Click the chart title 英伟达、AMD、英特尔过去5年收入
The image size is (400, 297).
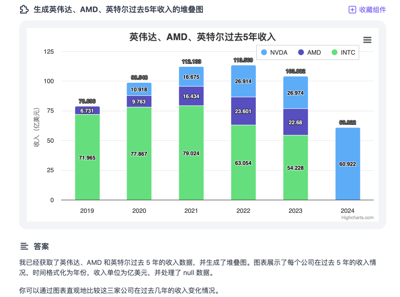point(203,37)
